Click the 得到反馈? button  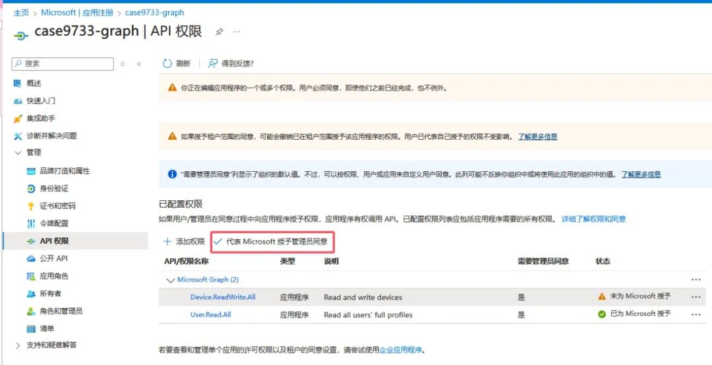point(231,63)
